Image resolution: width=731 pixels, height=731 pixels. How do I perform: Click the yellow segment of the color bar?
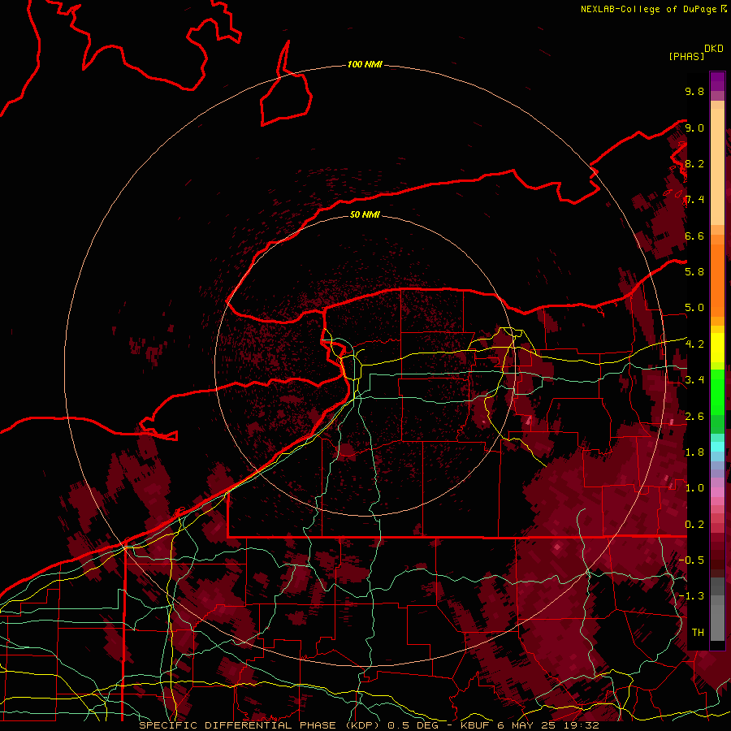(717, 348)
